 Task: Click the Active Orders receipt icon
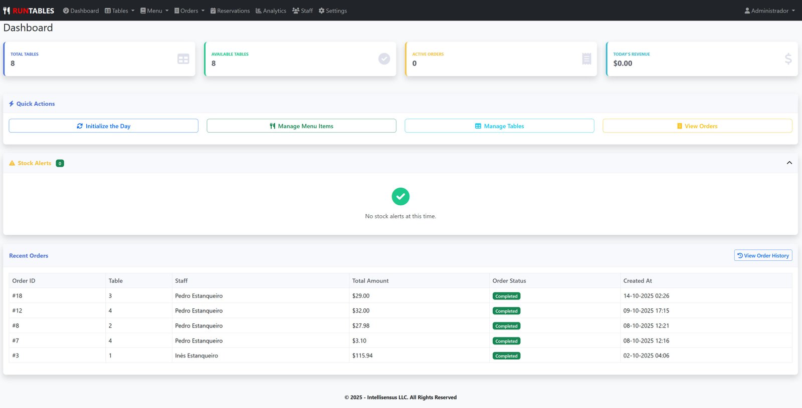pyautogui.click(x=586, y=59)
